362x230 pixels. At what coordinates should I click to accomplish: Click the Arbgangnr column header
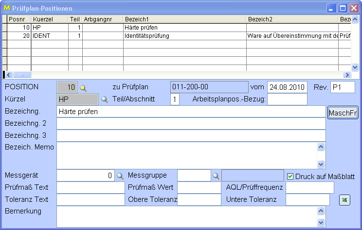pos(103,19)
